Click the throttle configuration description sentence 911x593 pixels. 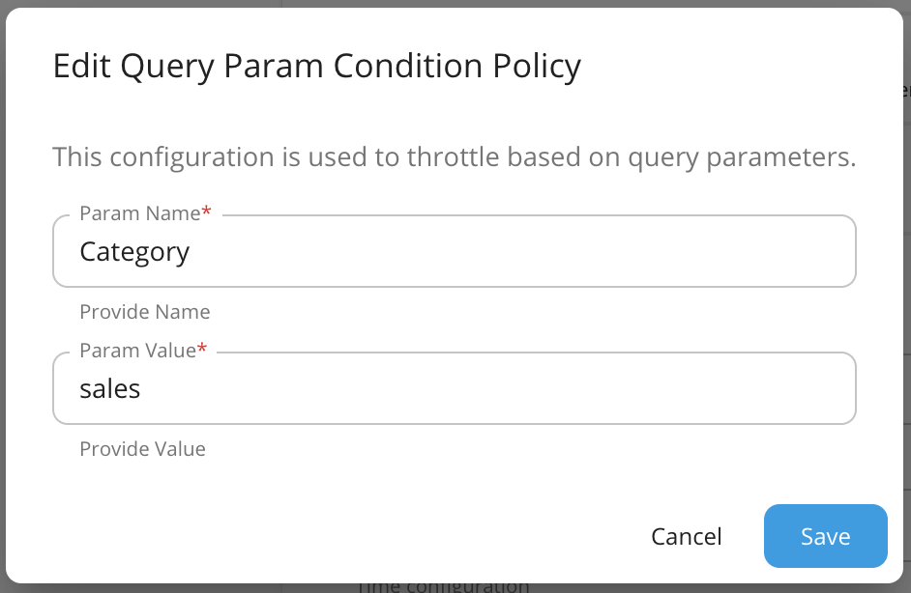click(x=455, y=157)
